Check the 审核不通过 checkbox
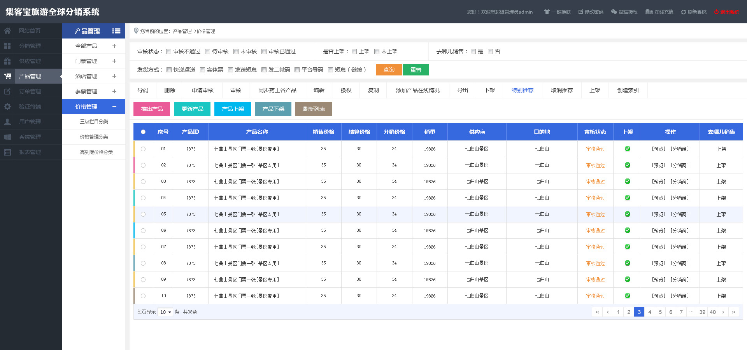 coord(168,51)
